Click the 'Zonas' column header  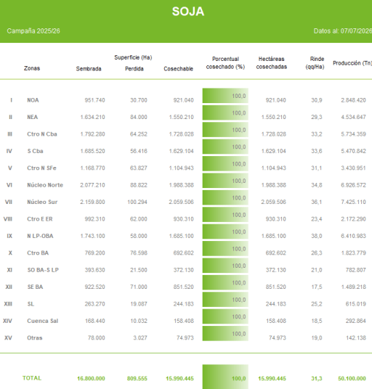pyautogui.click(x=32, y=68)
